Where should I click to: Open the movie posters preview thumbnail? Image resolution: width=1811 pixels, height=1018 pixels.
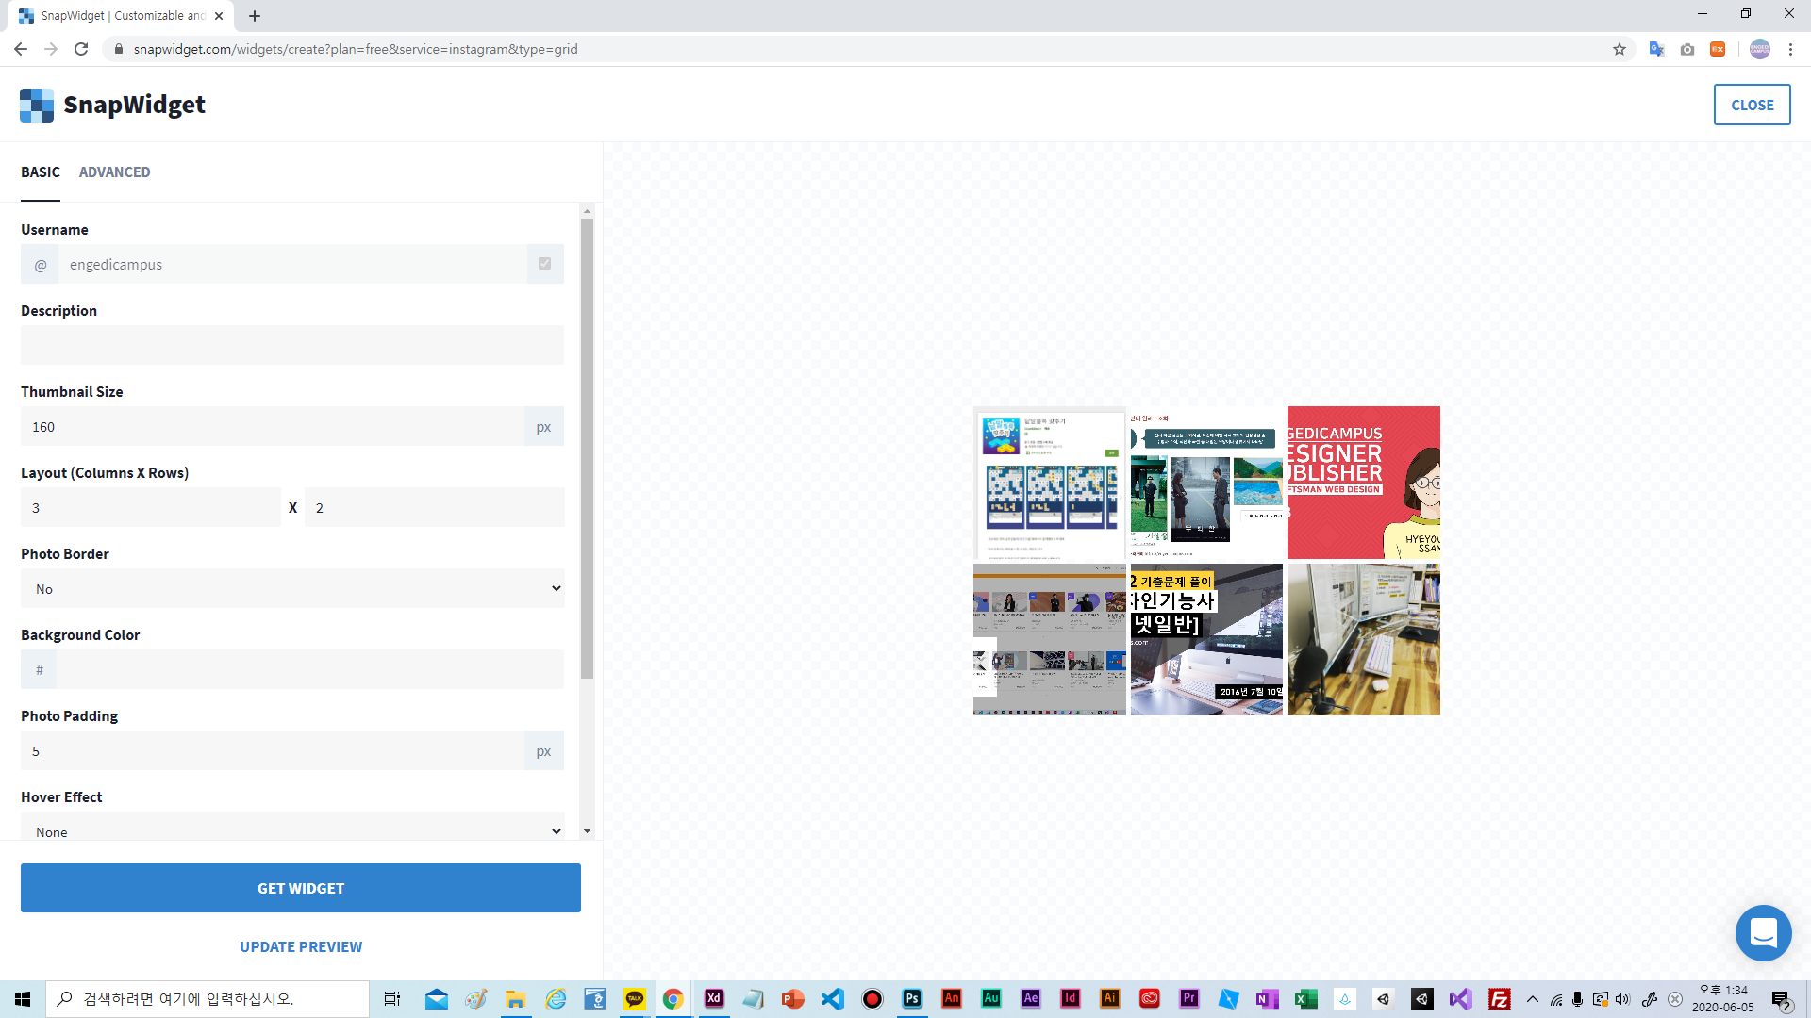point(1206,483)
